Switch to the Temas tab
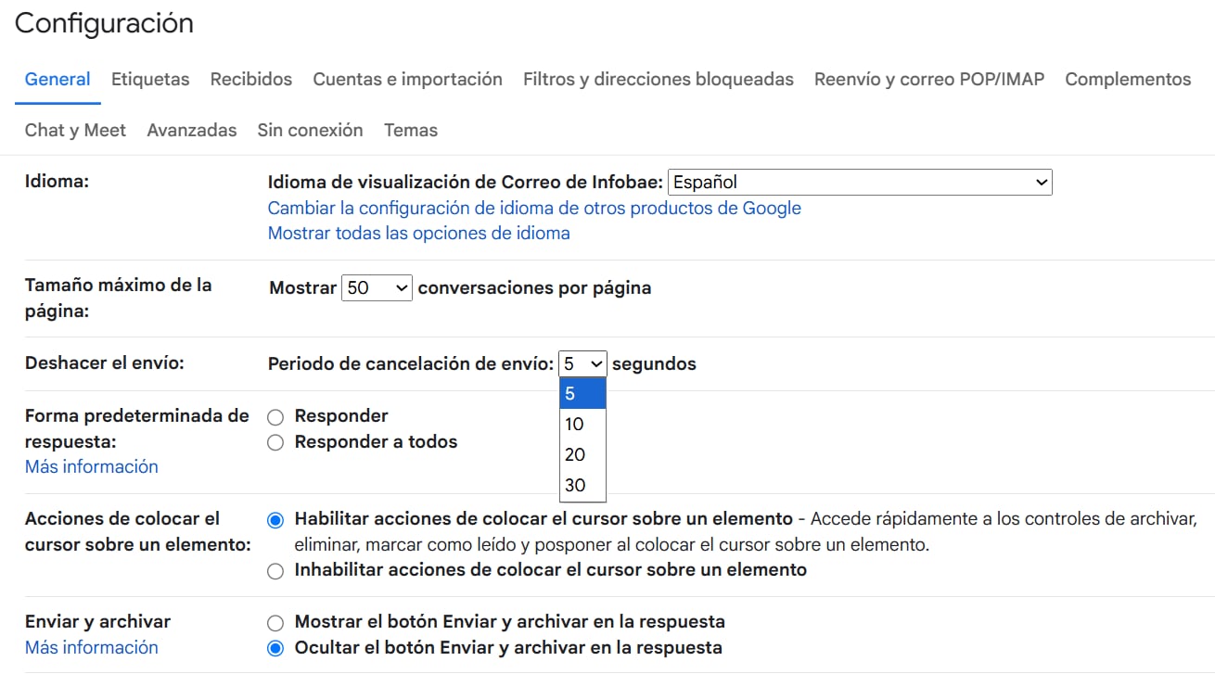 (x=411, y=131)
